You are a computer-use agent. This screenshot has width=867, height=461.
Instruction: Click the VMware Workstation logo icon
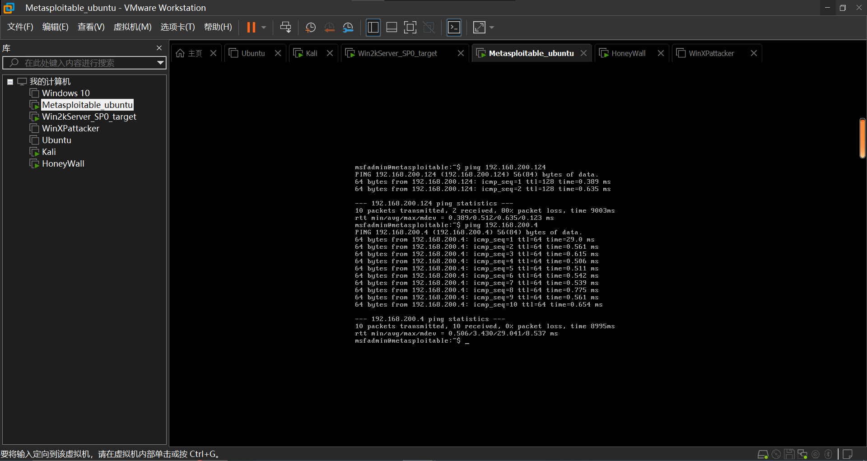coord(9,8)
